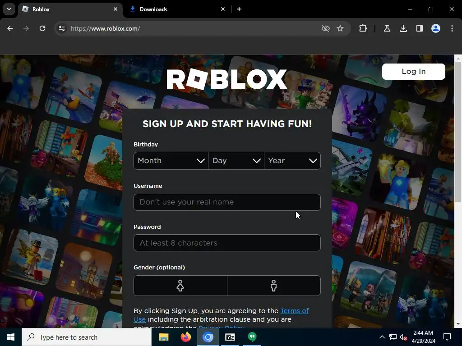Switch to the Roblox tab
The width and height of the screenshot is (462, 346).
point(70,9)
